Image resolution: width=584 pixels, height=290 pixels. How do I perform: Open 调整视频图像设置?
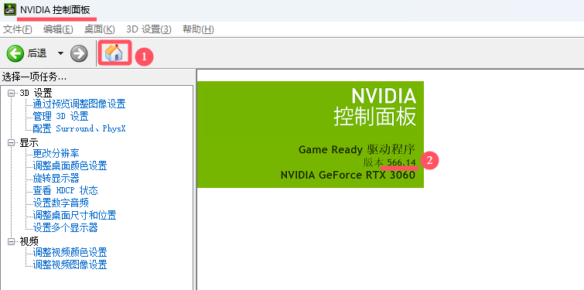point(70,264)
